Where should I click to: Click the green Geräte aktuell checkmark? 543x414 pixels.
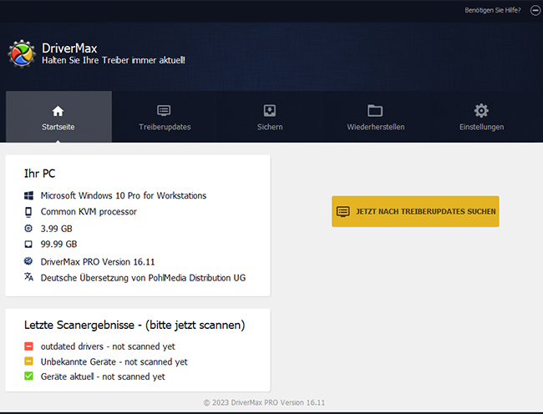(x=28, y=376)
